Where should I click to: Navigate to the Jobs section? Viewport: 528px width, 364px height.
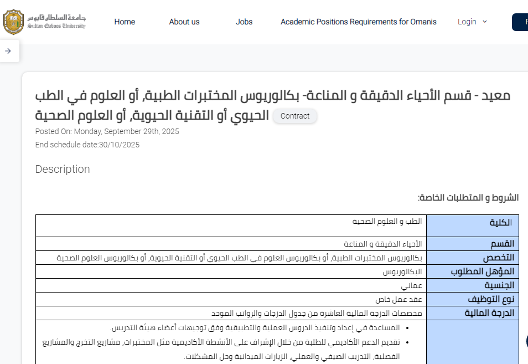click(244, 22)
